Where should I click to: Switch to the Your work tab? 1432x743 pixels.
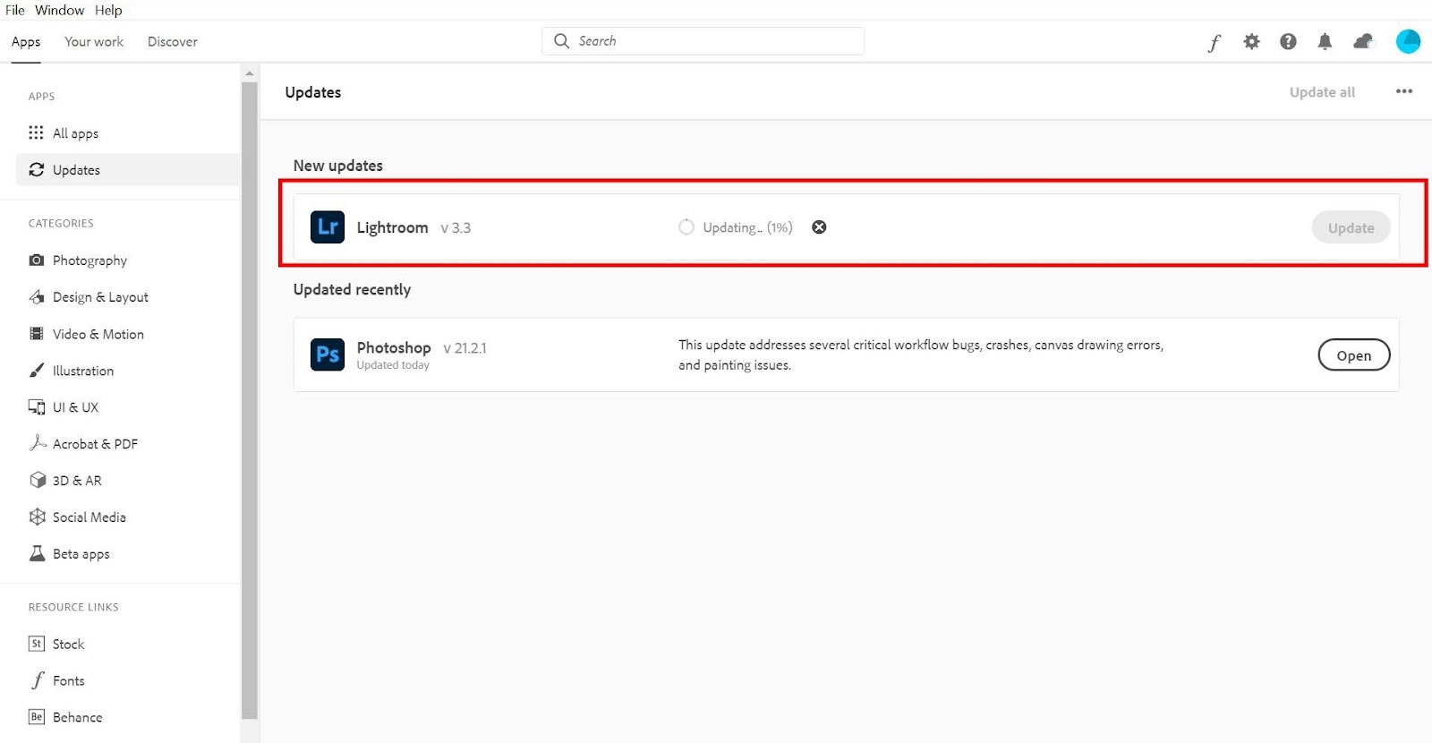(x=94, y=41)
